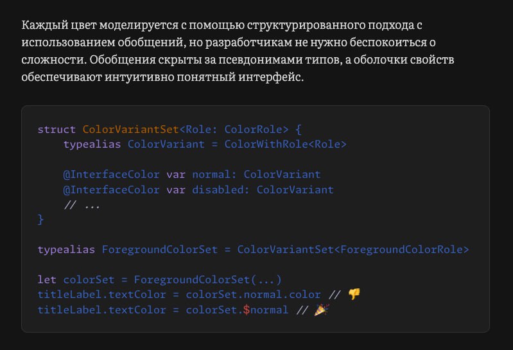Click the ForegroundColorSet typealias name
This screenshot has width=513, height=350.
pos(160,250)
